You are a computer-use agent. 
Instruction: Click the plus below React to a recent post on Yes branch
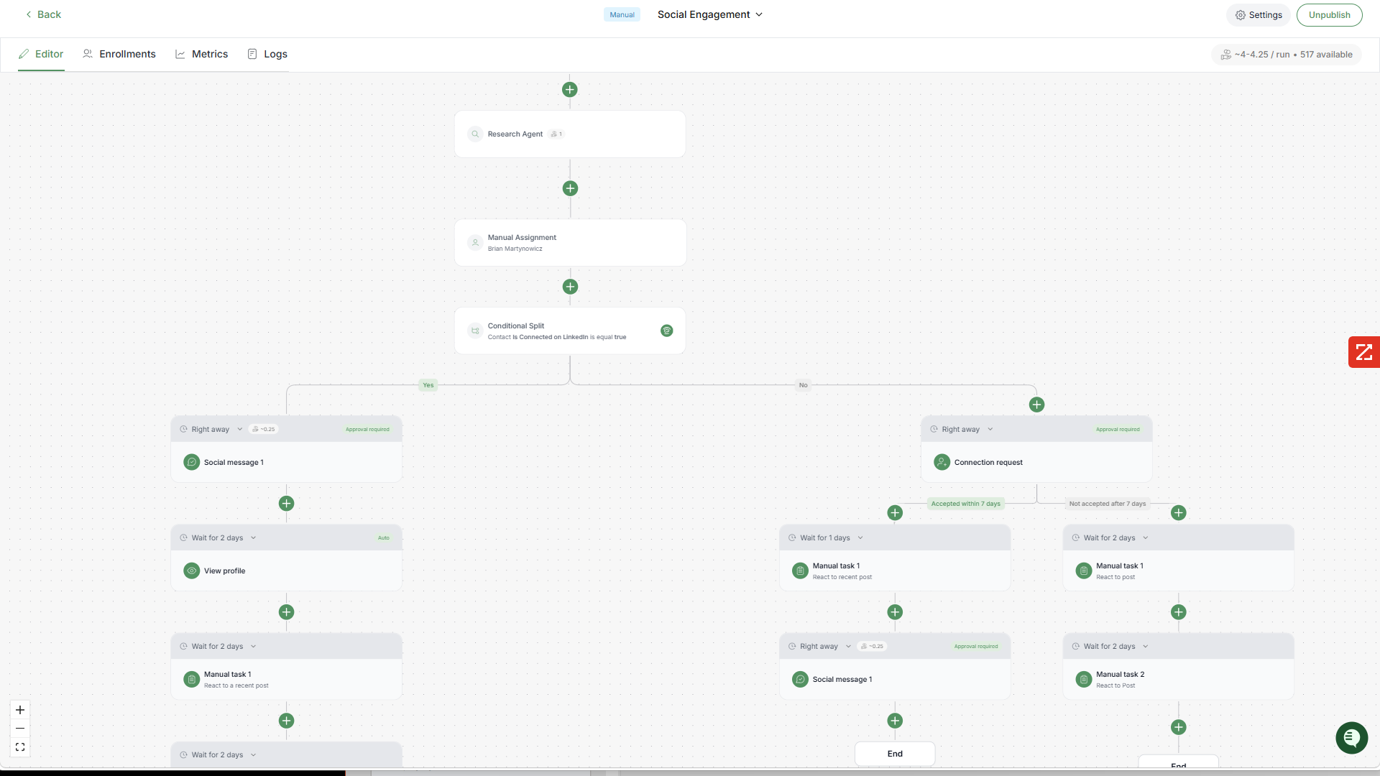point(286,721)
